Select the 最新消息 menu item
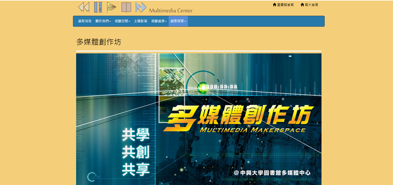This screenshot has width=393, height=185. (x=85, y=21)
